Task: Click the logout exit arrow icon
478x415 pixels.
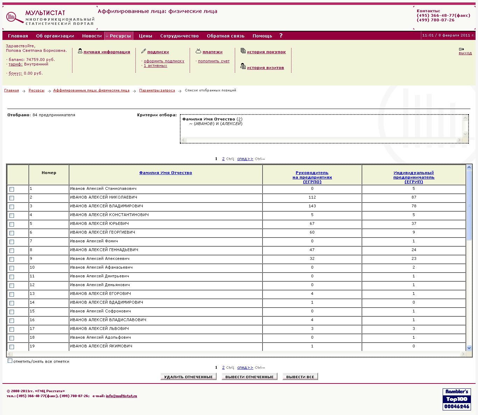Action: (x=461, y=49)
